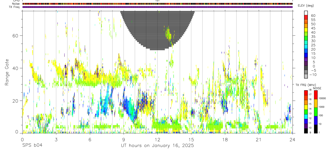Click the noise color strip above the plot
The image size is (329, 151).
(157, 4)
